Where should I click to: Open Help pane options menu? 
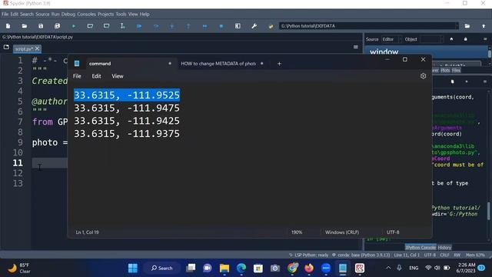point(485,39)
